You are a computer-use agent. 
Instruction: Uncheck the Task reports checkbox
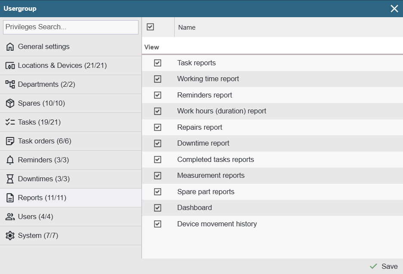(157, 63)
